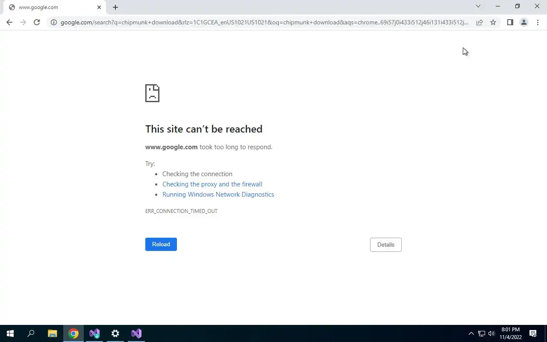Open Windows taskbar search
This screenshot has height=342, width=547.
pyautogui.click(x=31, y=333)
